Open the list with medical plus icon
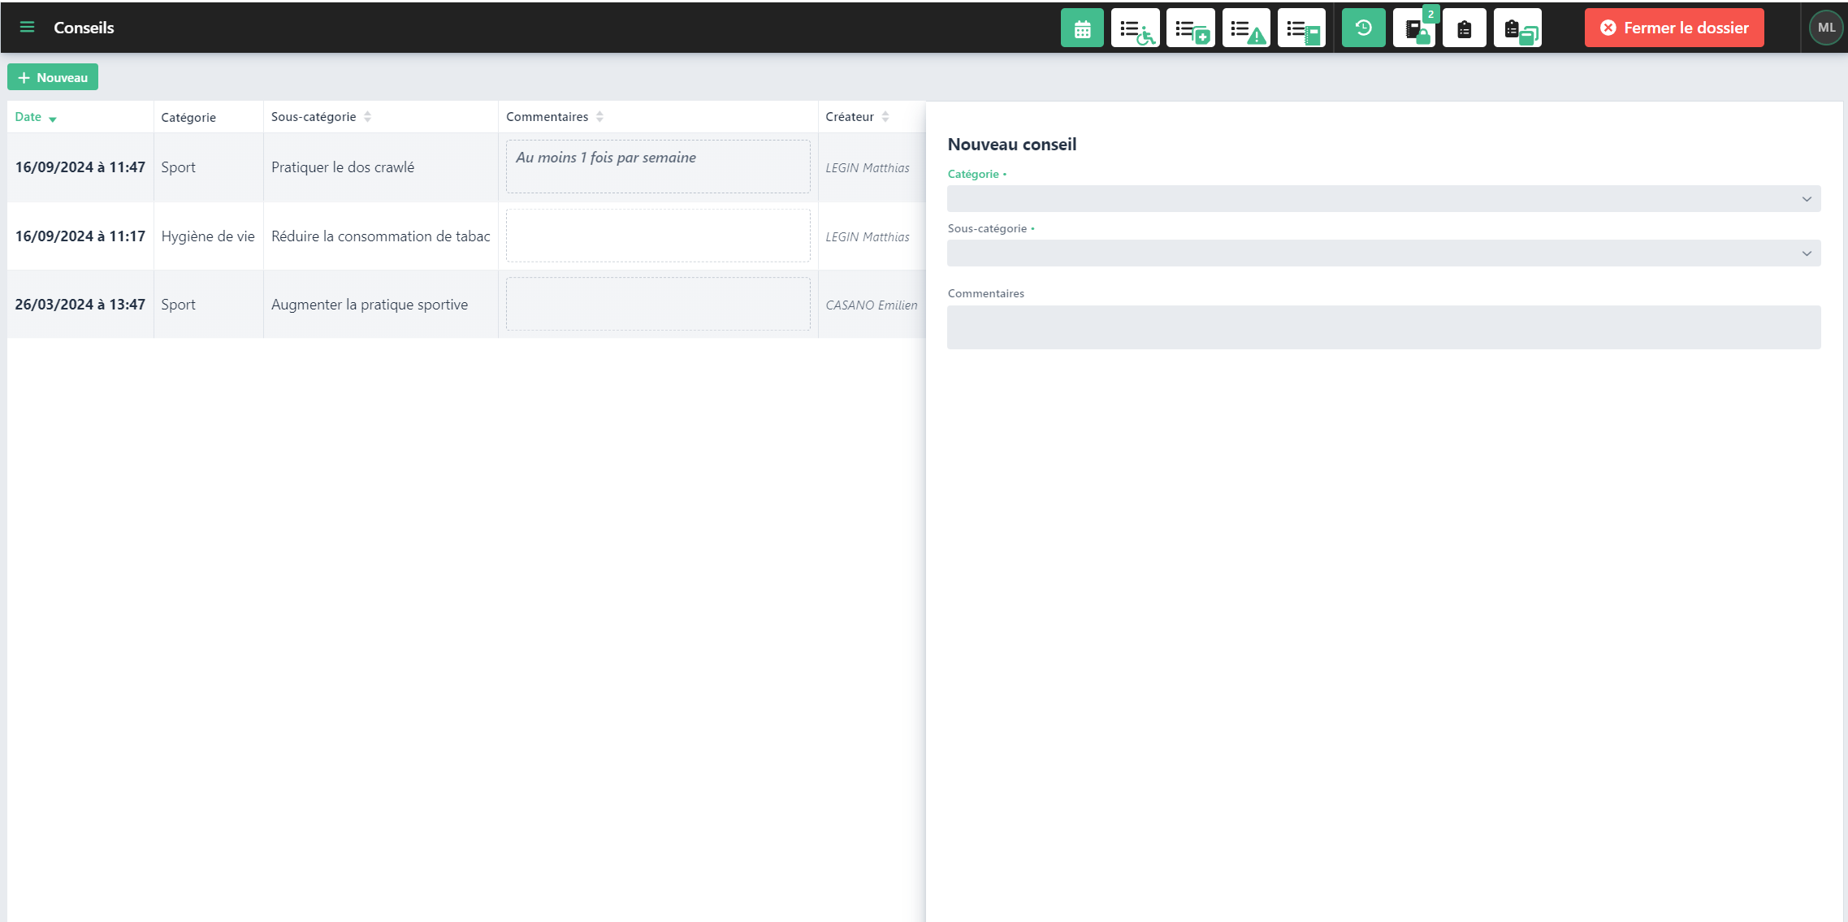Screen dimensions: 1848x922 pos(1191,28)
